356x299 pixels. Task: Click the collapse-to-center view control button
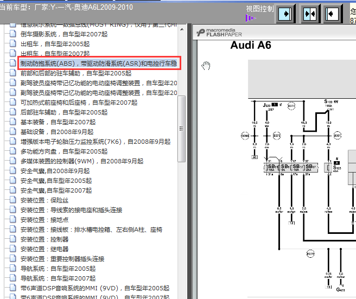(x=310, y=14)
